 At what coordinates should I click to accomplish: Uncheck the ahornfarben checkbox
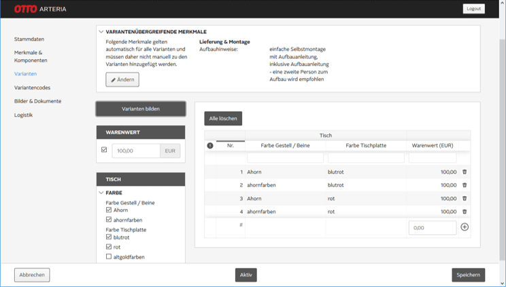109,219
